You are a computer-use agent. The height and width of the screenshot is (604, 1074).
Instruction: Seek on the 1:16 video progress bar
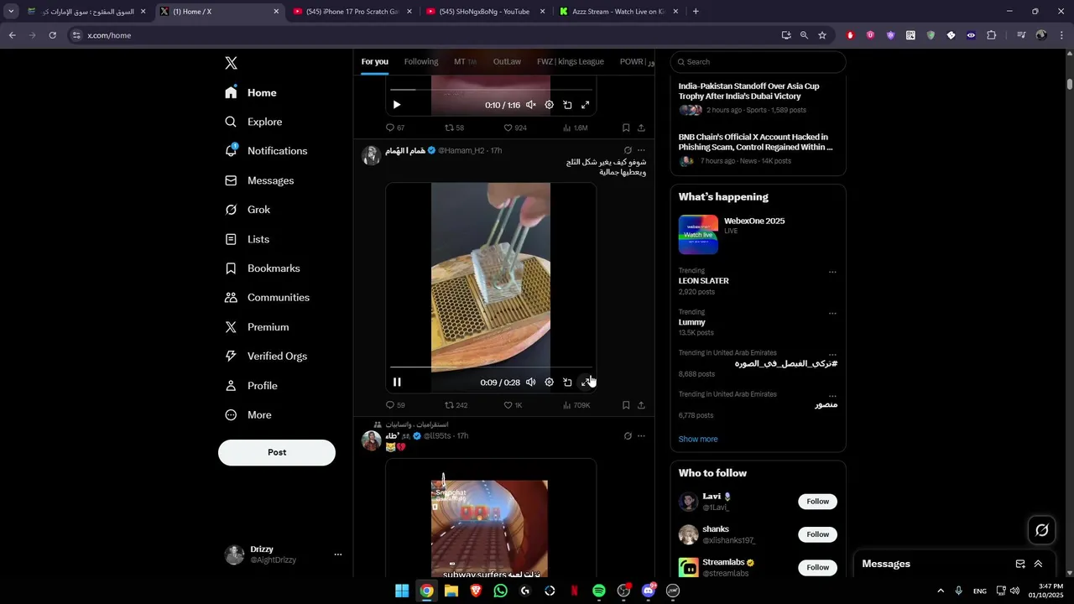pos(491,89)
